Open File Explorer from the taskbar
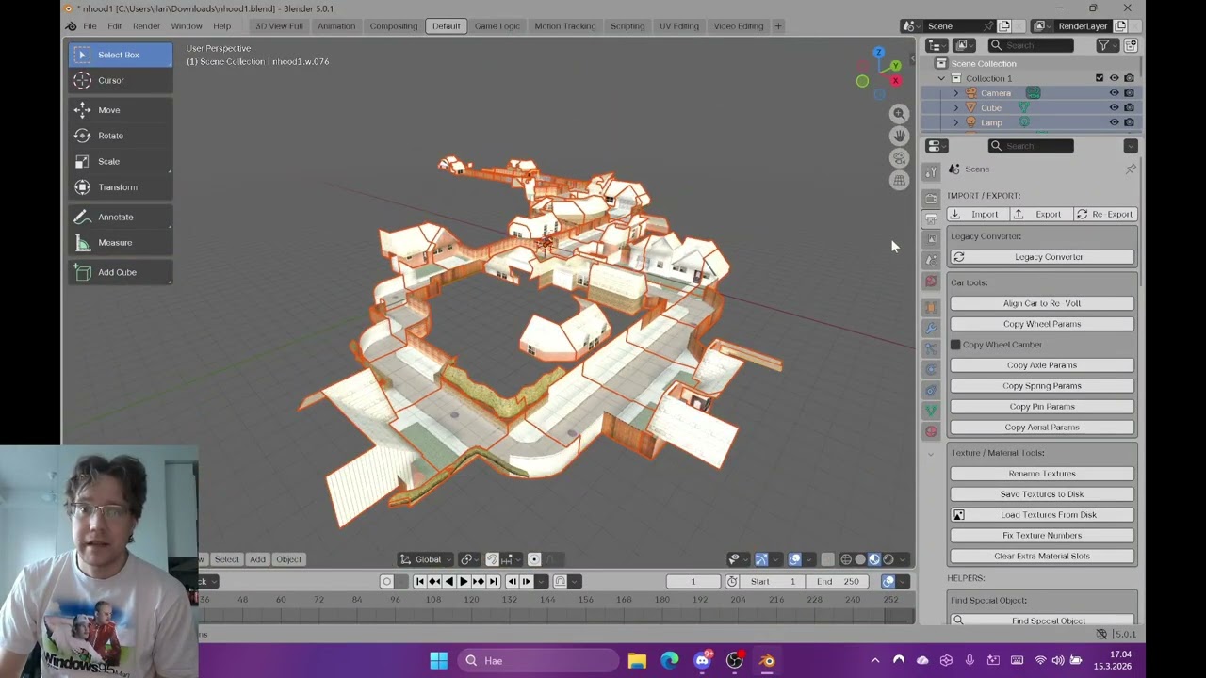This screenshot has height=678, width=1206. 637,660
